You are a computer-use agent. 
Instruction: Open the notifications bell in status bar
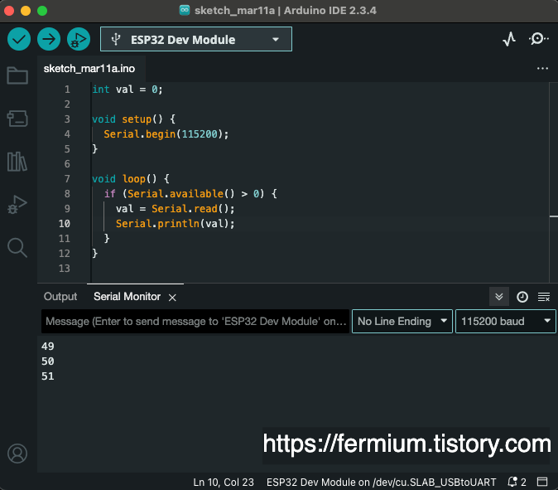click(517, 483)
